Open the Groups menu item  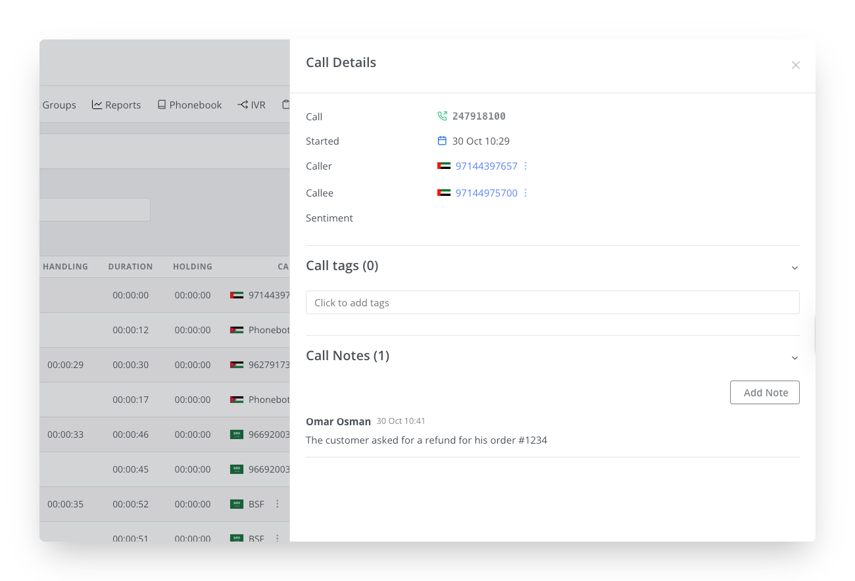59,105
